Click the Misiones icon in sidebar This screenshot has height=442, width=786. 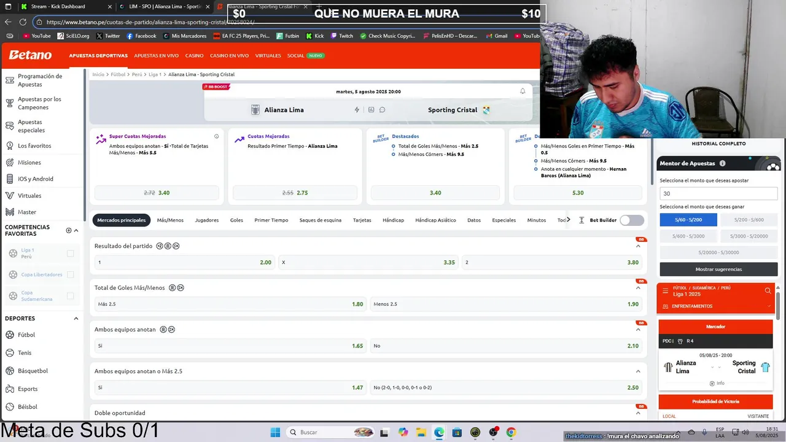10,163
